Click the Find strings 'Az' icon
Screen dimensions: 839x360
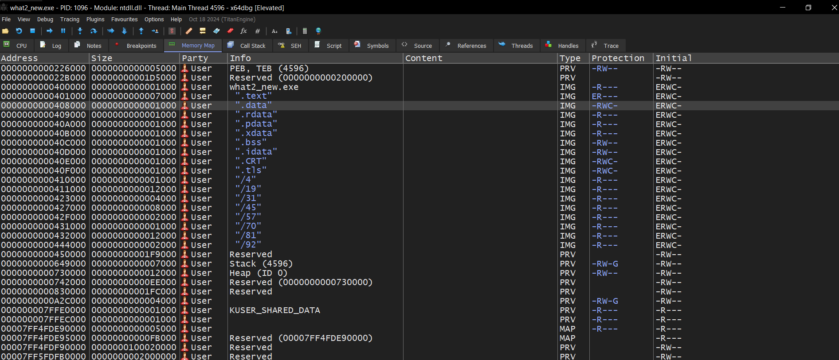pyautogui.click(x=274, y=31)
